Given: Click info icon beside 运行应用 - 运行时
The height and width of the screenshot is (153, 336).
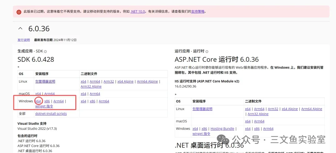Looking at the screenshot, I should tap(207, 51).
